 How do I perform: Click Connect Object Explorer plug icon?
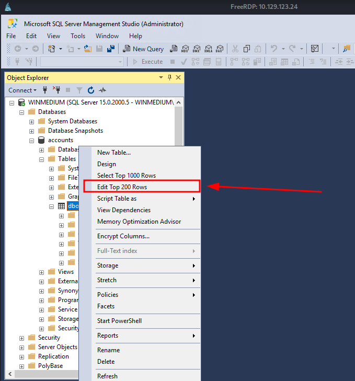45,90
